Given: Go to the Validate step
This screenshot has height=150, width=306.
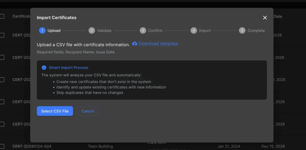Looking at the screenshot, I should click(x=104, y=30).
